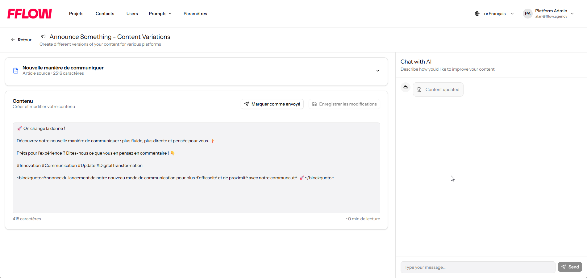Click the PA user avatar

(x=528, y=14)
